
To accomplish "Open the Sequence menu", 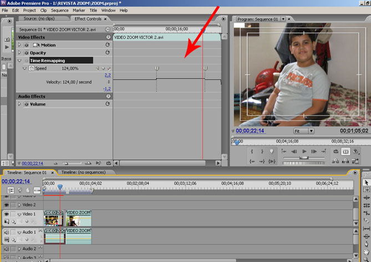I will [x=59, y=10].
